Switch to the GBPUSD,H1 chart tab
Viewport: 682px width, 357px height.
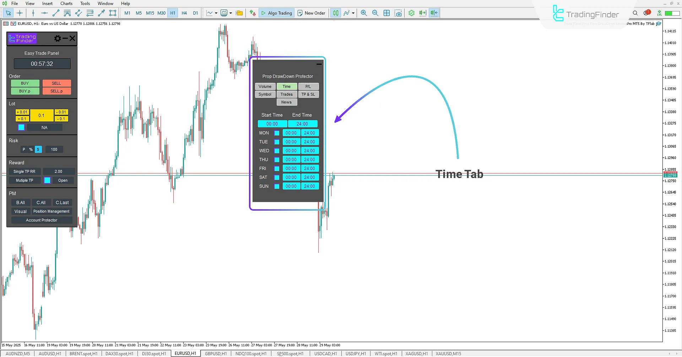(216, 353)
